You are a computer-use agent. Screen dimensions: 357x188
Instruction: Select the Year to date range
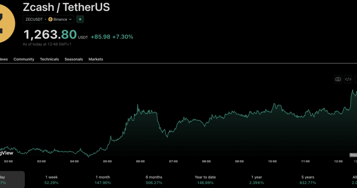205,180
